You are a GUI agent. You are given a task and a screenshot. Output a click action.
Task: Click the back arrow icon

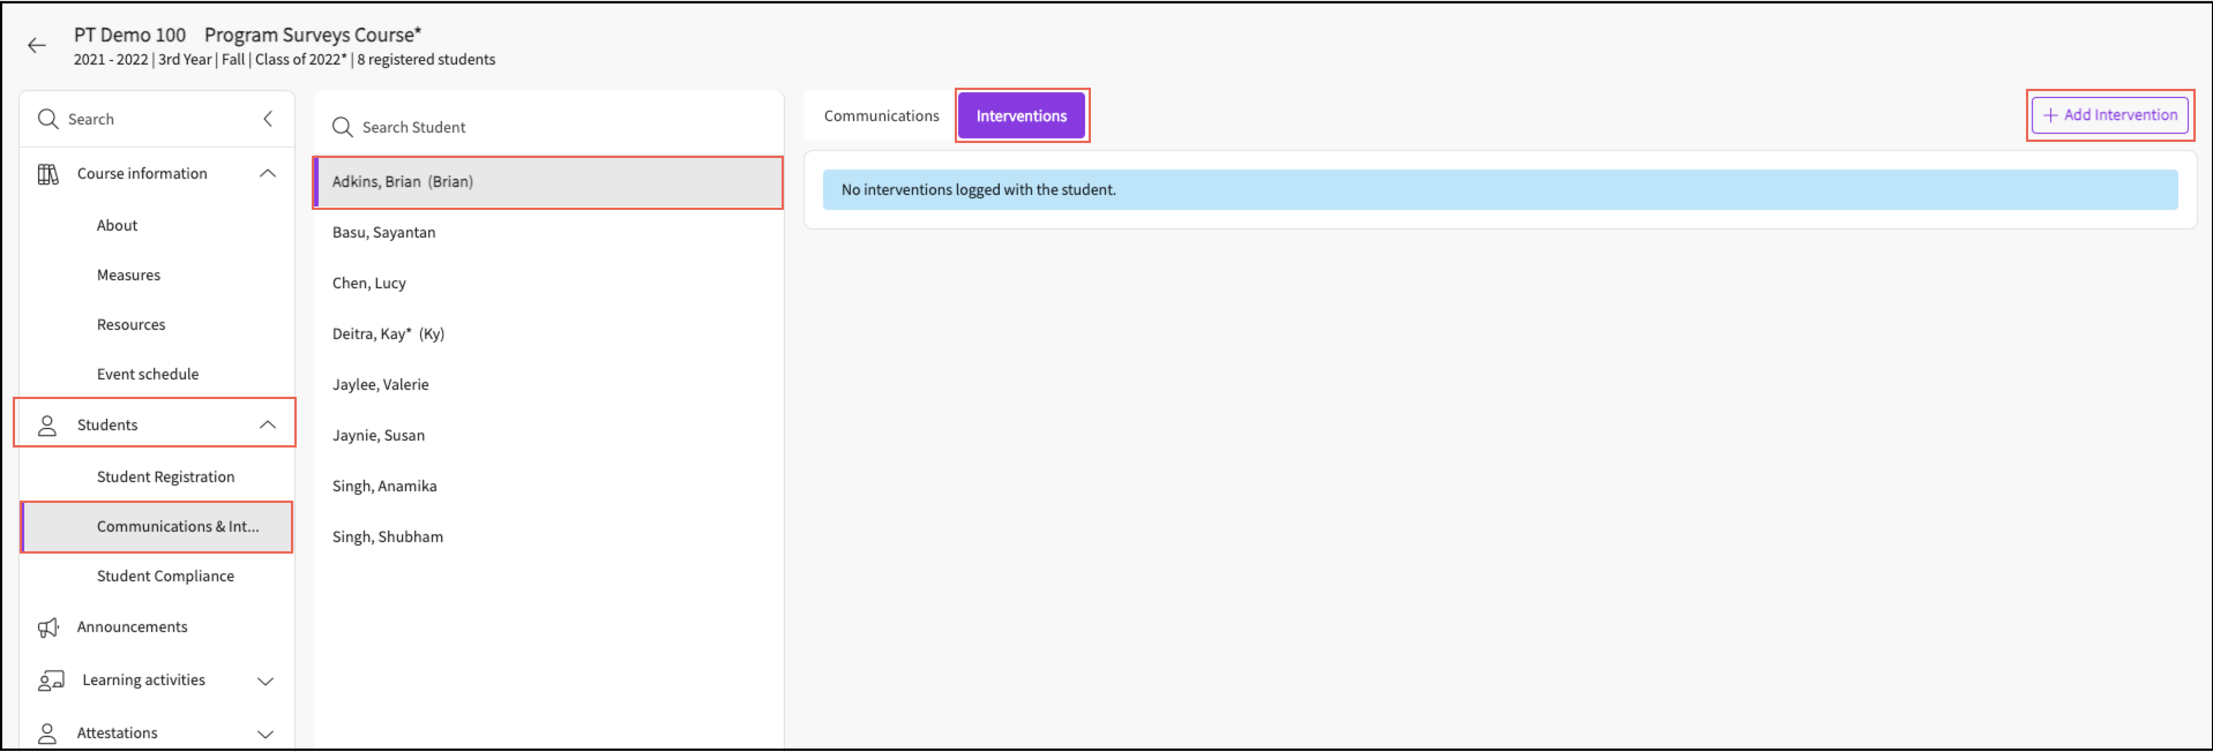(x=37, y=46)
